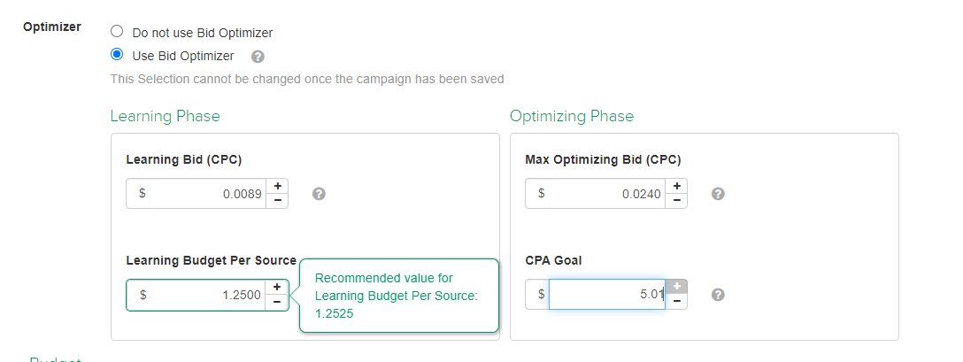This screenshot has height=362, width=963.
Task: Increase Learning Bid with plus button
Action: point(277,186)
